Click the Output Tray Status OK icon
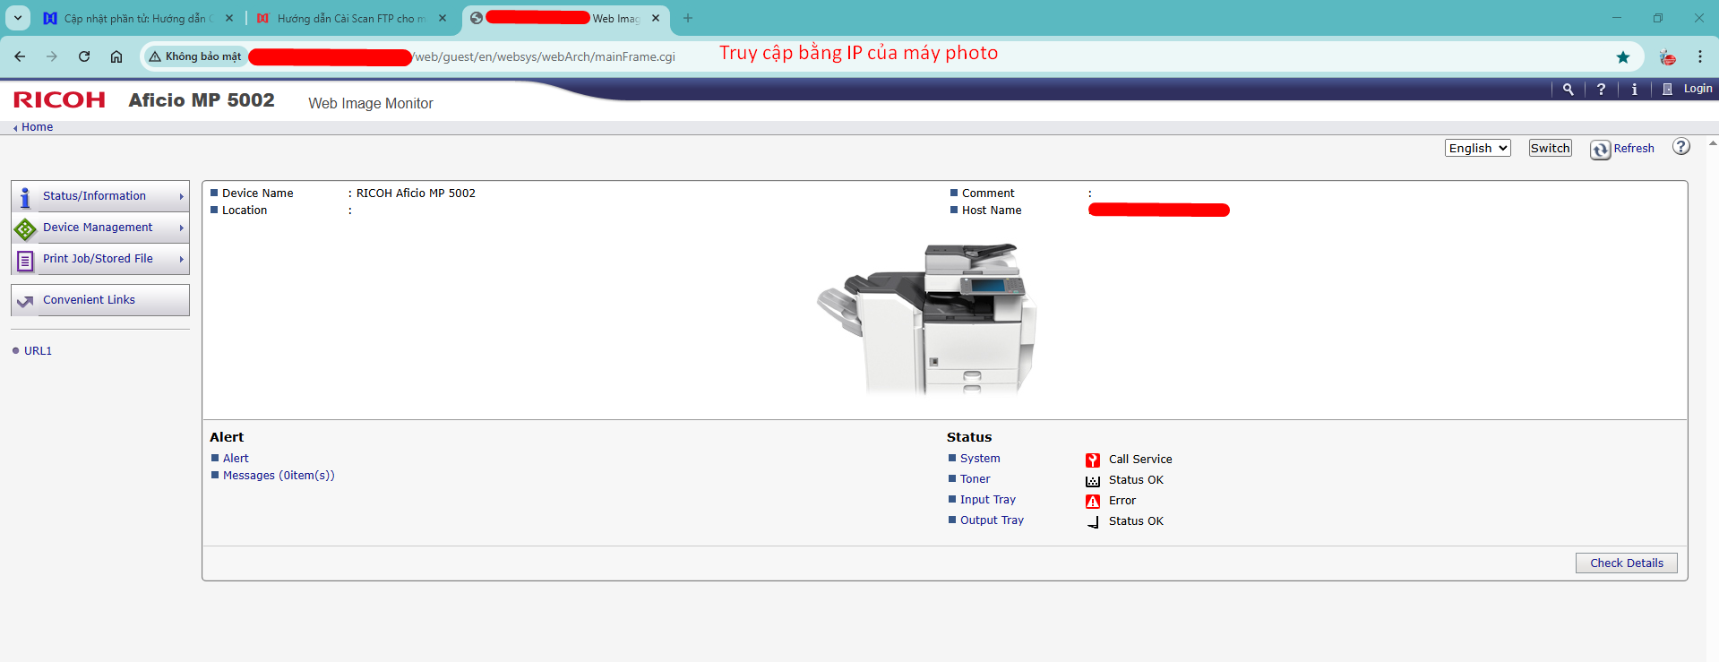Screen dimensions: 1719x662 click(x=1093, y=522)
